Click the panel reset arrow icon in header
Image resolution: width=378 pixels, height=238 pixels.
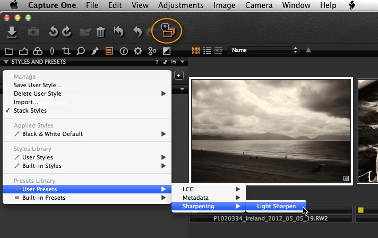pos(174,62)
